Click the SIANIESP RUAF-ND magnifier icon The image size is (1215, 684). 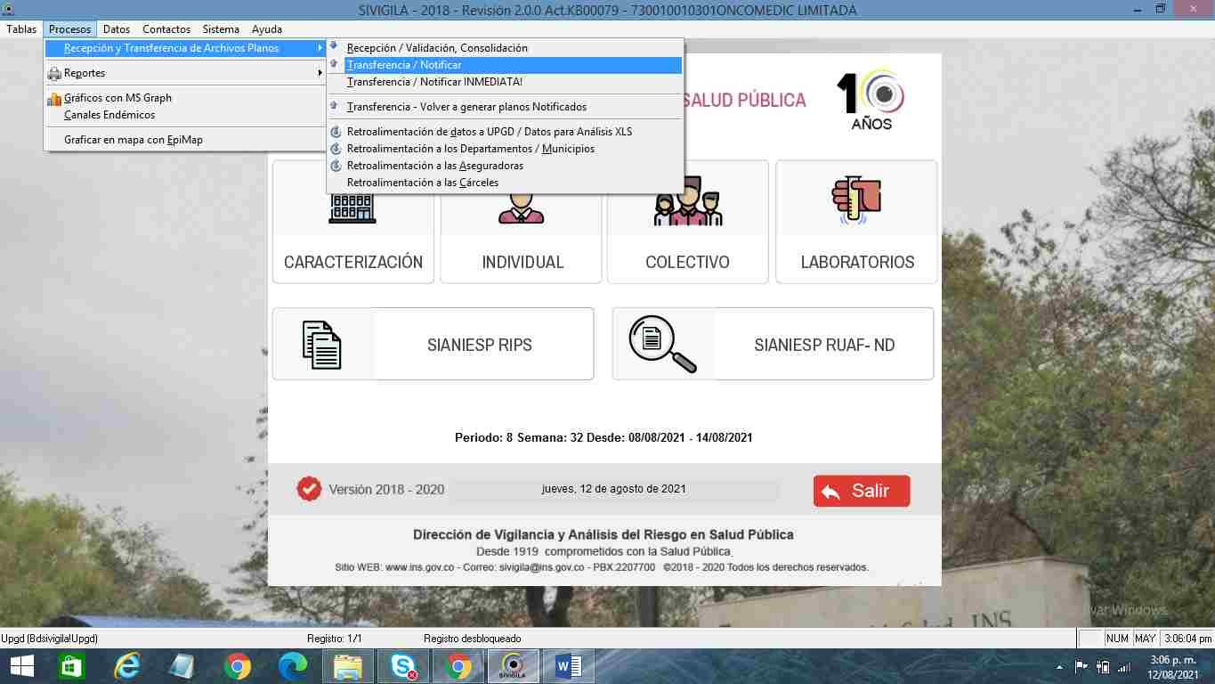(x=662, y=344)
